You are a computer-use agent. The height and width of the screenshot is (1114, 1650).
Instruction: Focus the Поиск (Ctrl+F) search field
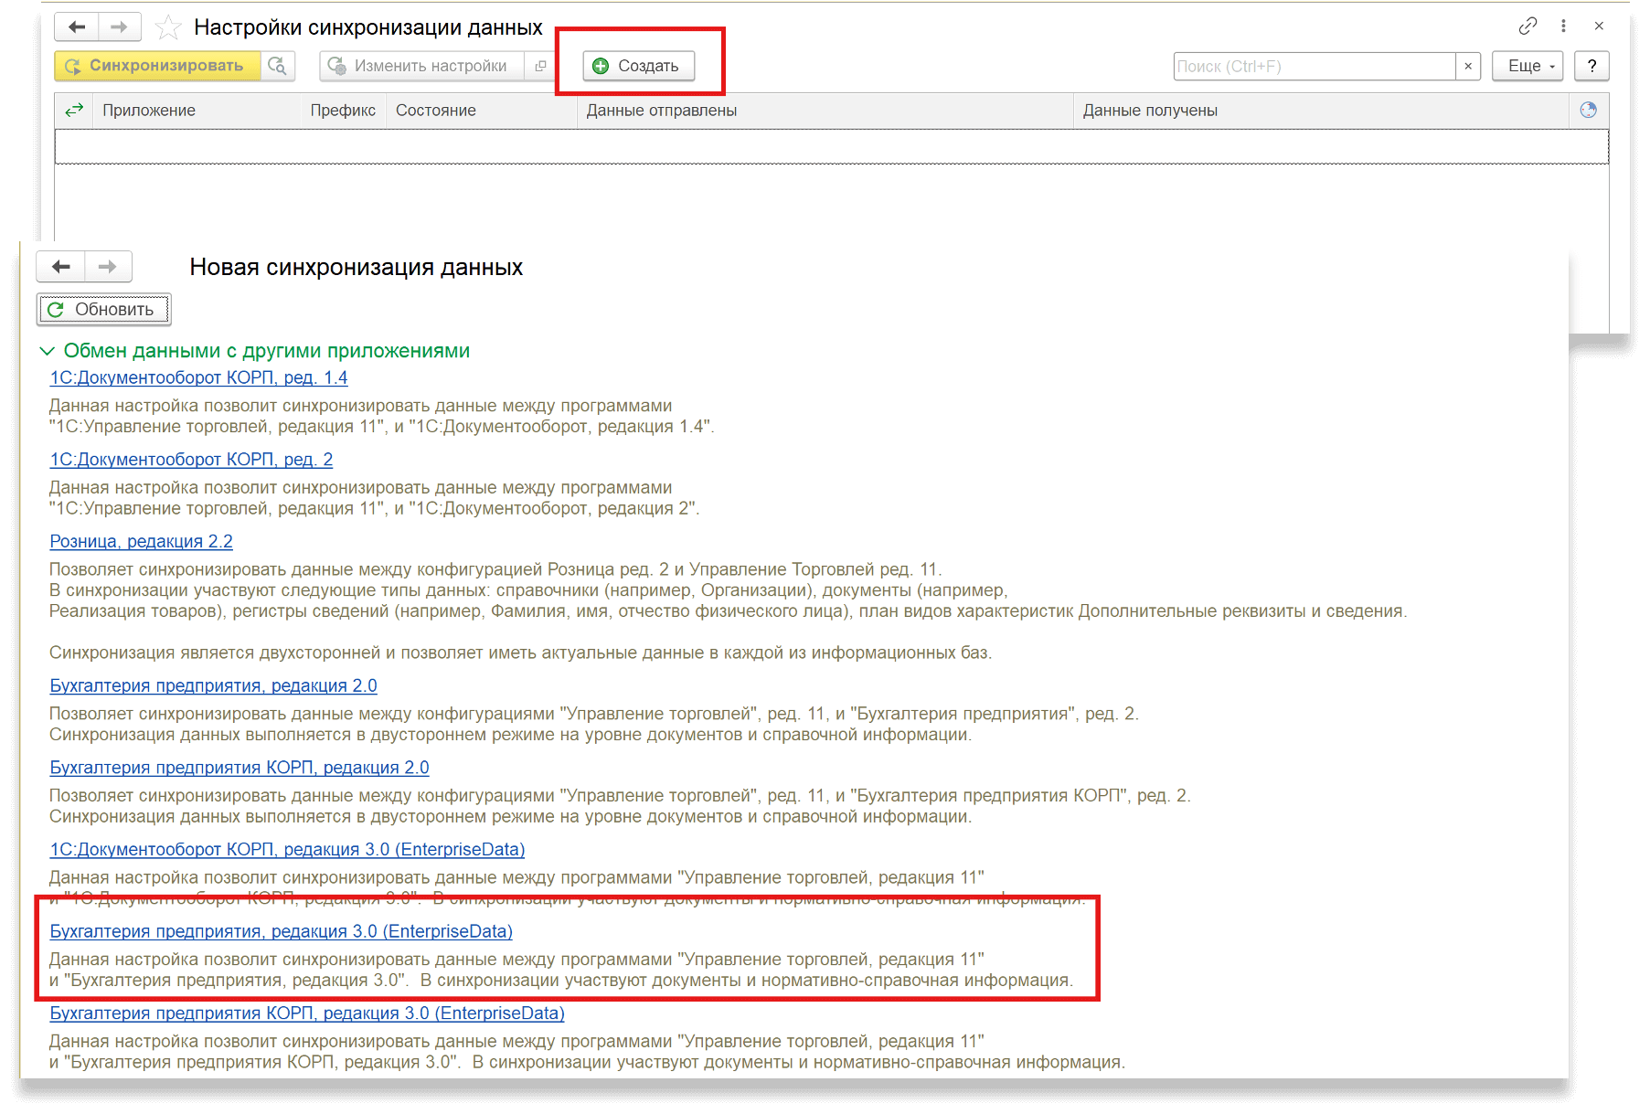[x=1315, y=66]
